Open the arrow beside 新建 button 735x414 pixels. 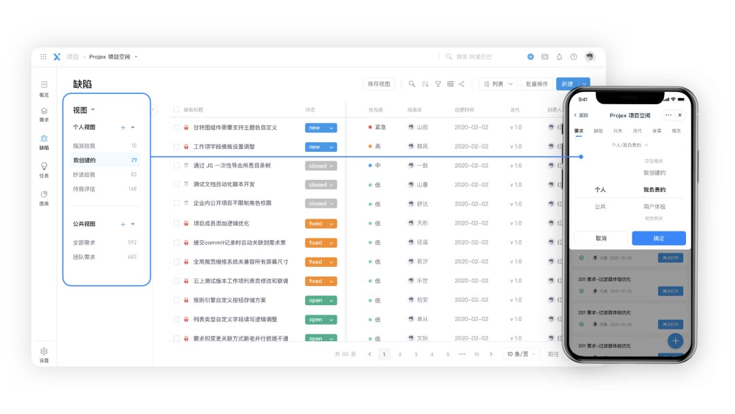pyautogui.click(x=585, y=84)
